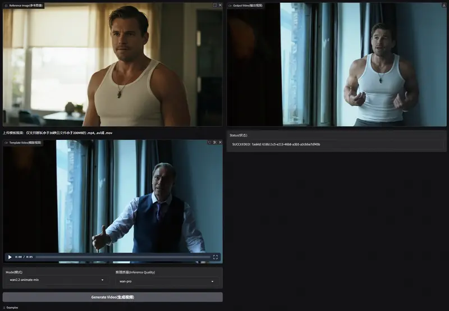Play the Template Video
Screen dimensions: 449x311
[x=10, y=257]
